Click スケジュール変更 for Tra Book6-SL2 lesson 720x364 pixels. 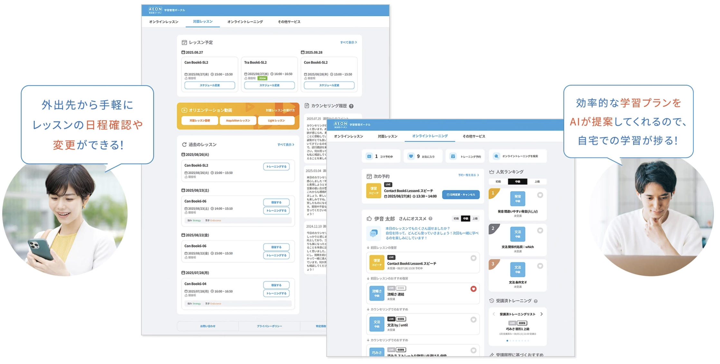coord(269,85)
